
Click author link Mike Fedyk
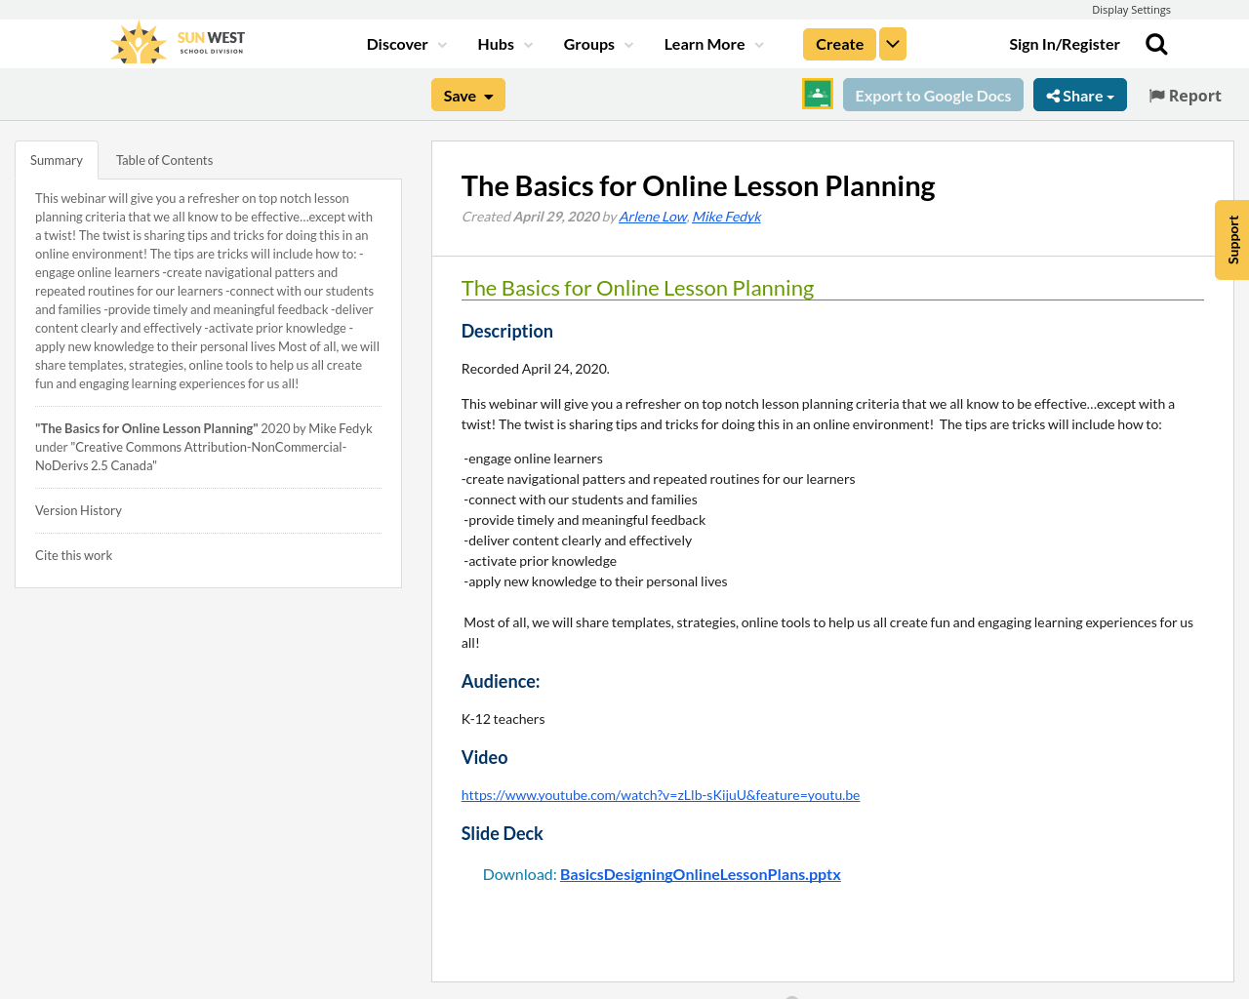(726, 215)
